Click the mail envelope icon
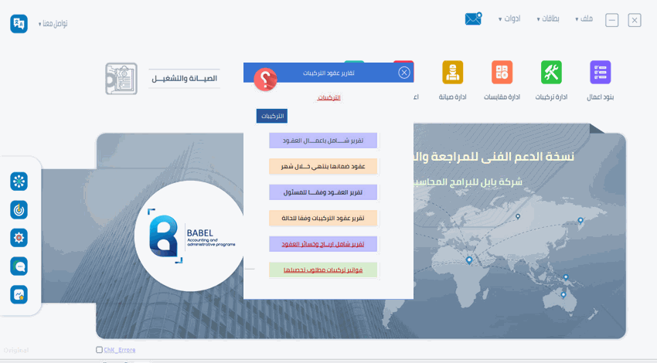 (473, 19)
